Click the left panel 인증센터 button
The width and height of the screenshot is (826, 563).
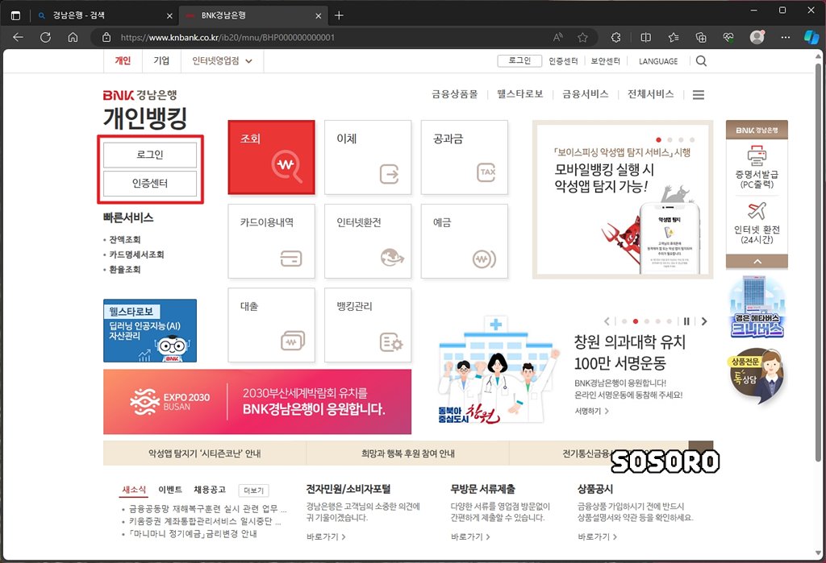coord(150,183)
